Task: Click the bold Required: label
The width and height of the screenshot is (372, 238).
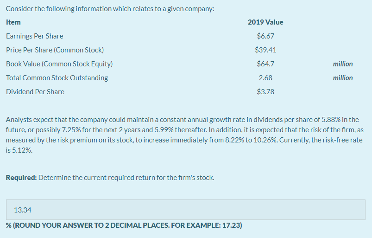Action: (x=21, y=178)
